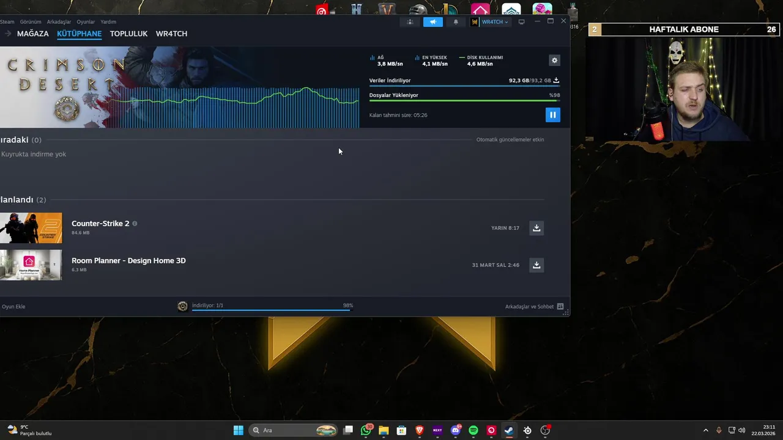Screen dimensions: 783x440
Task: Open WhatsApp from the taskbar
Action: tap(366, 430)
